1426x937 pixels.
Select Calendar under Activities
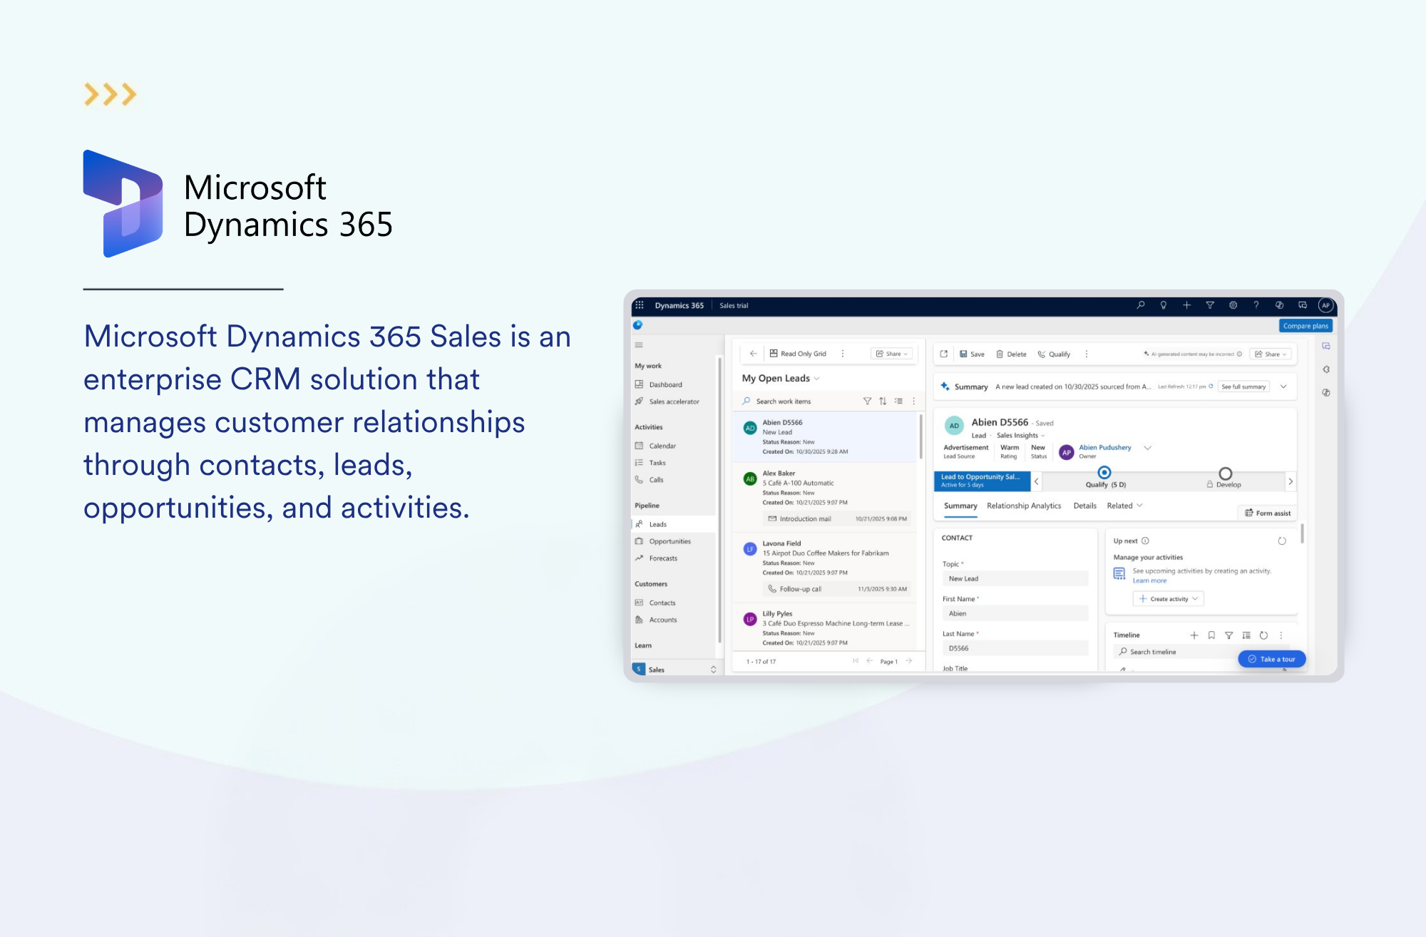pos(662,446)
